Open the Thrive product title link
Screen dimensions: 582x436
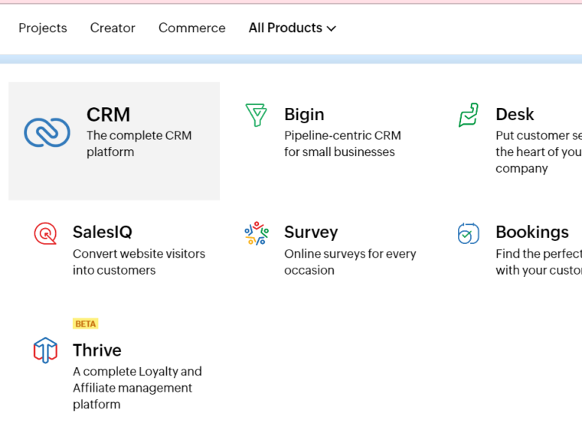(x=97, y=350)
